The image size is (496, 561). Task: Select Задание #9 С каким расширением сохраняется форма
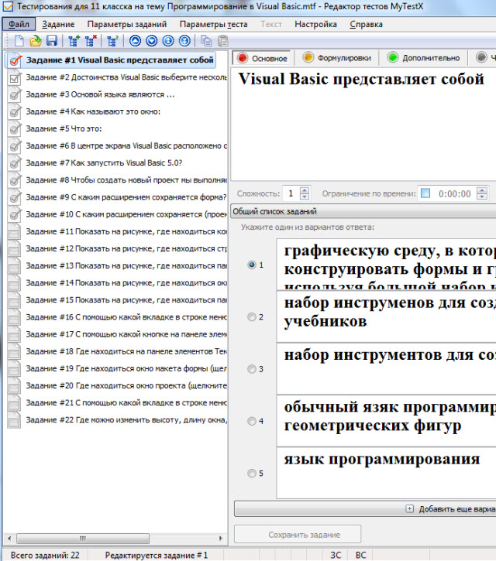click(x=126, y=197)
